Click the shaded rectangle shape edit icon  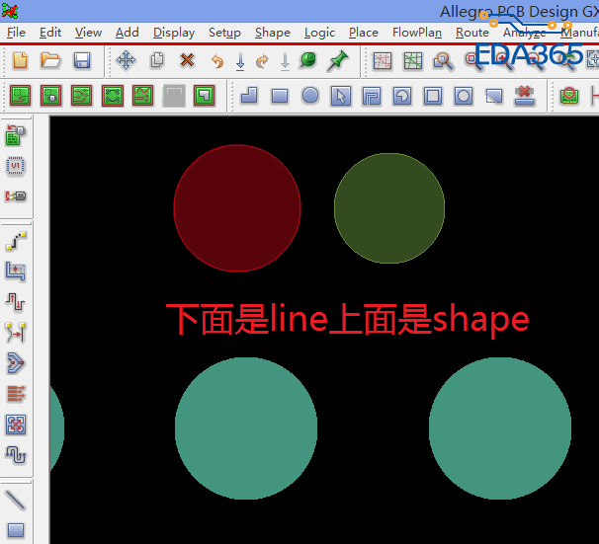pyautogui.click(x=494, y=96)
